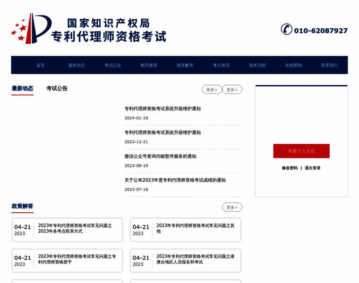Click the telephone icon beside hotline number

coord(286,29)
